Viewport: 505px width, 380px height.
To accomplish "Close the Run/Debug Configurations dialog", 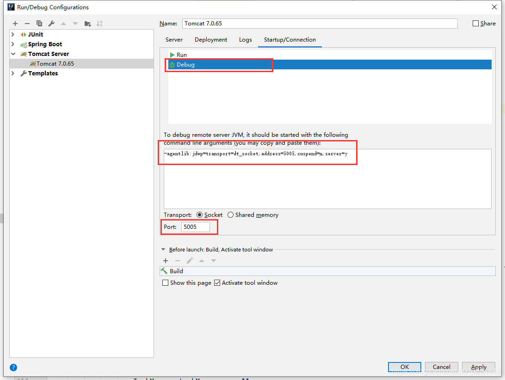I will click(494, 7).
